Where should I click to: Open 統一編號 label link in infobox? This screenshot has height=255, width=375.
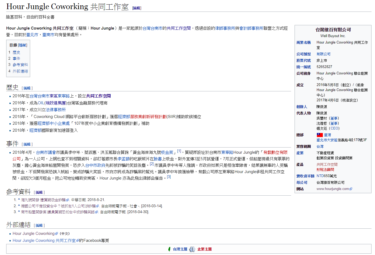click(303, 67)
